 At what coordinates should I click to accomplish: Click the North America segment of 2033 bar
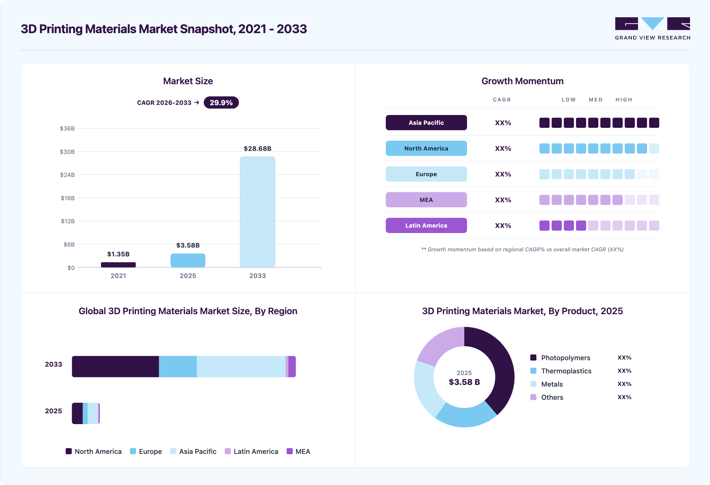coord(115,367)
